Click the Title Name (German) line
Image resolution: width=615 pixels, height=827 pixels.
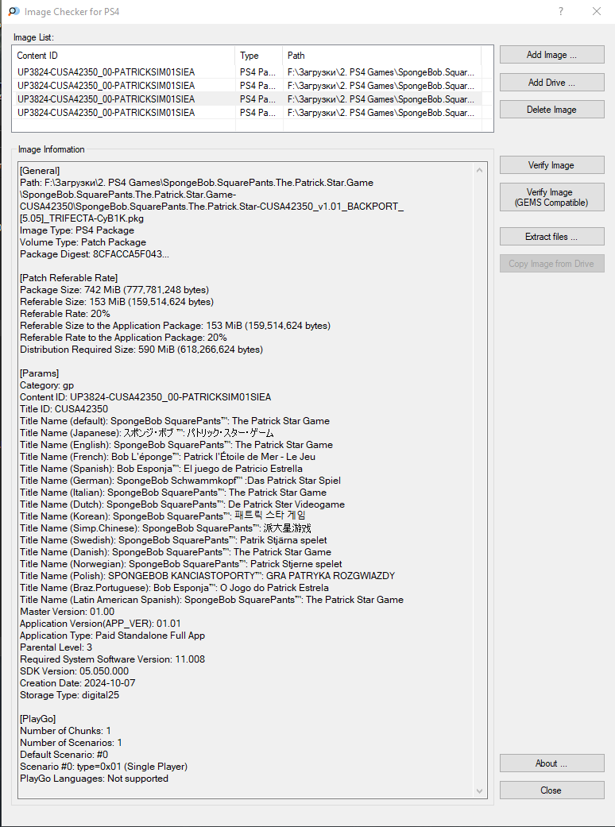180,481
